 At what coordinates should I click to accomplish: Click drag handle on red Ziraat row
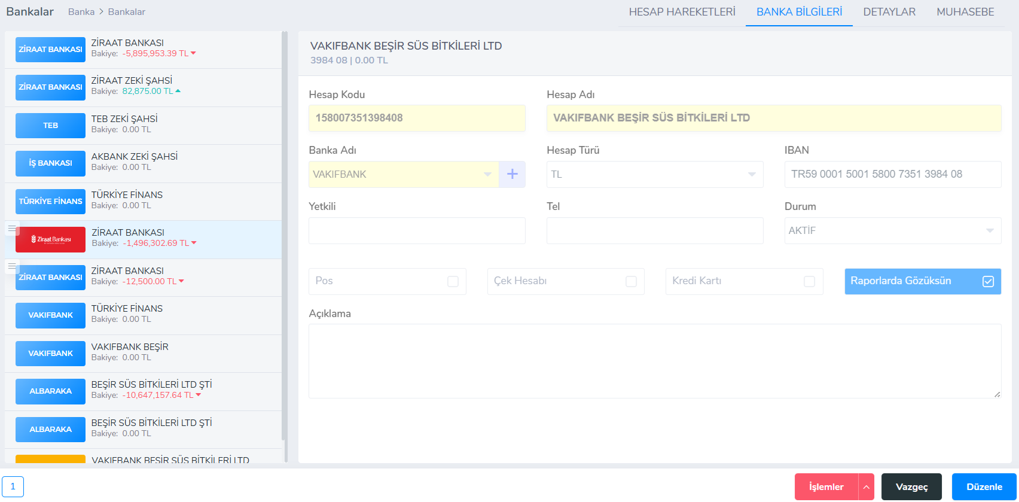(x=12, y=229)
